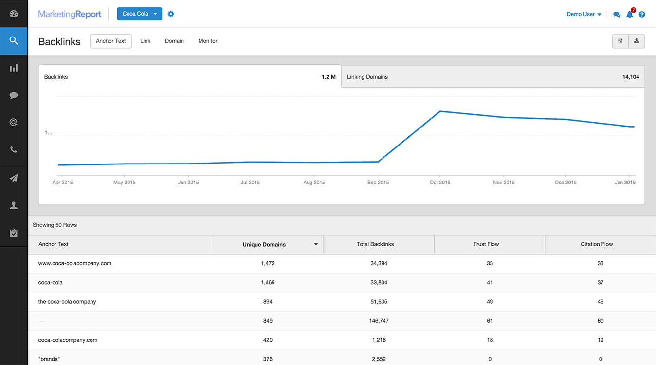Screen dimensions: 656x365
Task: Click the coca-cola anchor text row
Action: point(342,282)
